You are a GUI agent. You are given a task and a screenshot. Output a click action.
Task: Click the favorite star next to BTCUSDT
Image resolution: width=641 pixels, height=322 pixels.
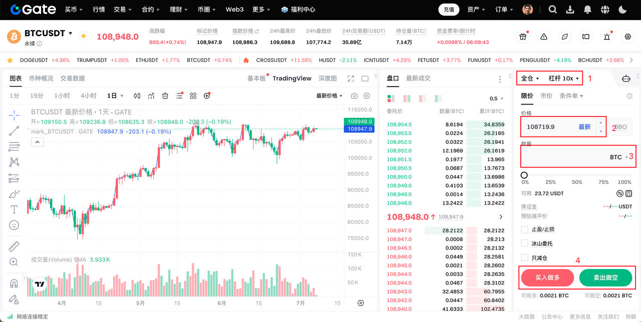point(84,36)
